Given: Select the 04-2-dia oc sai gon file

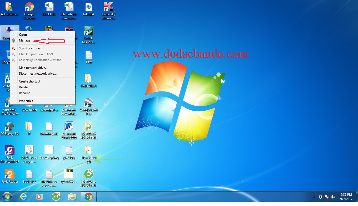Looking at the screenshot, I should (x=29, y=154).
